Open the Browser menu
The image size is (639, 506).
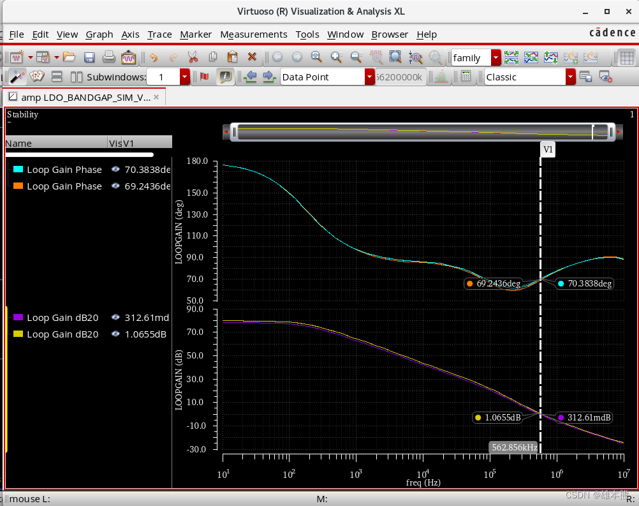[x=390, y=34]
